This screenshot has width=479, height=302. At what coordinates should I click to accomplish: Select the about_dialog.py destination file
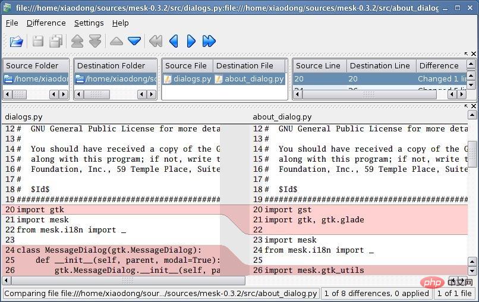[250, 79]
